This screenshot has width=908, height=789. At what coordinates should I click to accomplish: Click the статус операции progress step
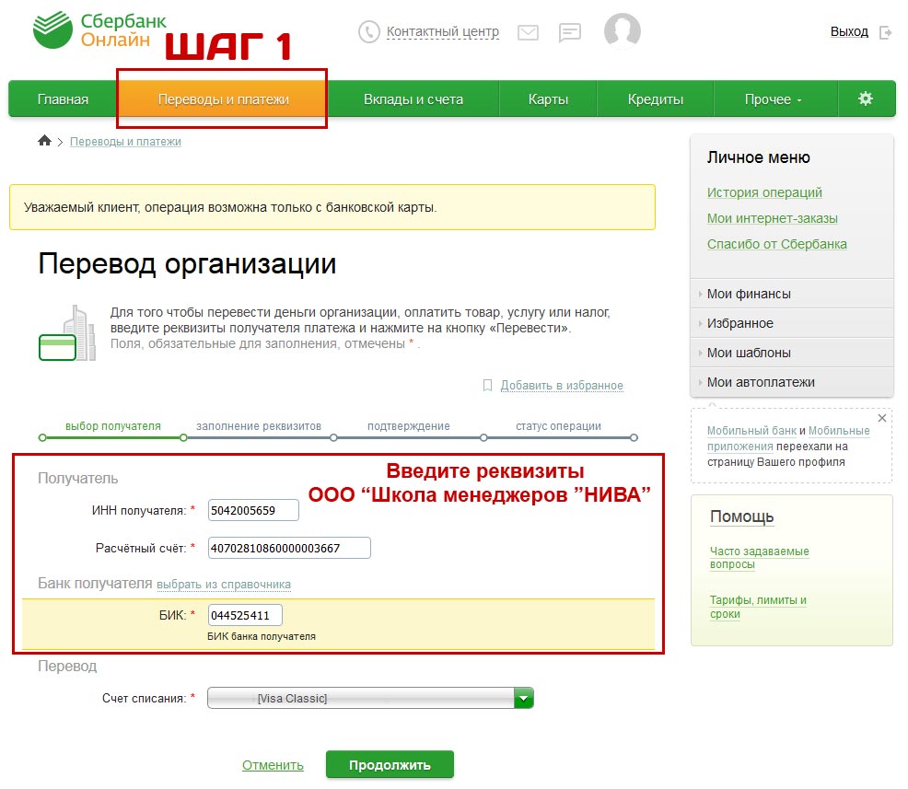point(558,426)
